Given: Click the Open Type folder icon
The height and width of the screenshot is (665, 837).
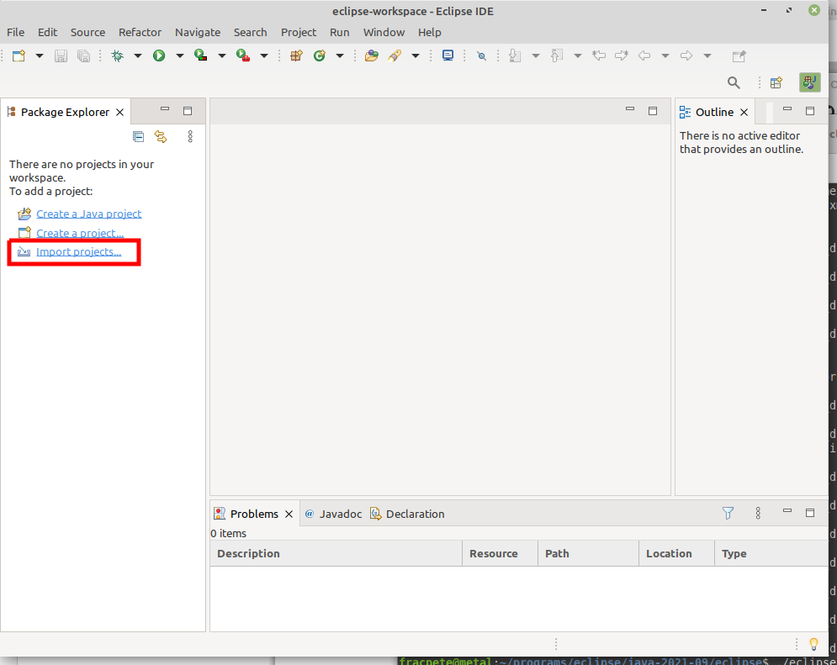Looking at the screenshot, I should point(372,56).
